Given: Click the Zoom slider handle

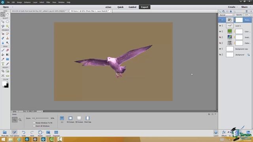Looking at the screenshot, I should click(35, 118).
